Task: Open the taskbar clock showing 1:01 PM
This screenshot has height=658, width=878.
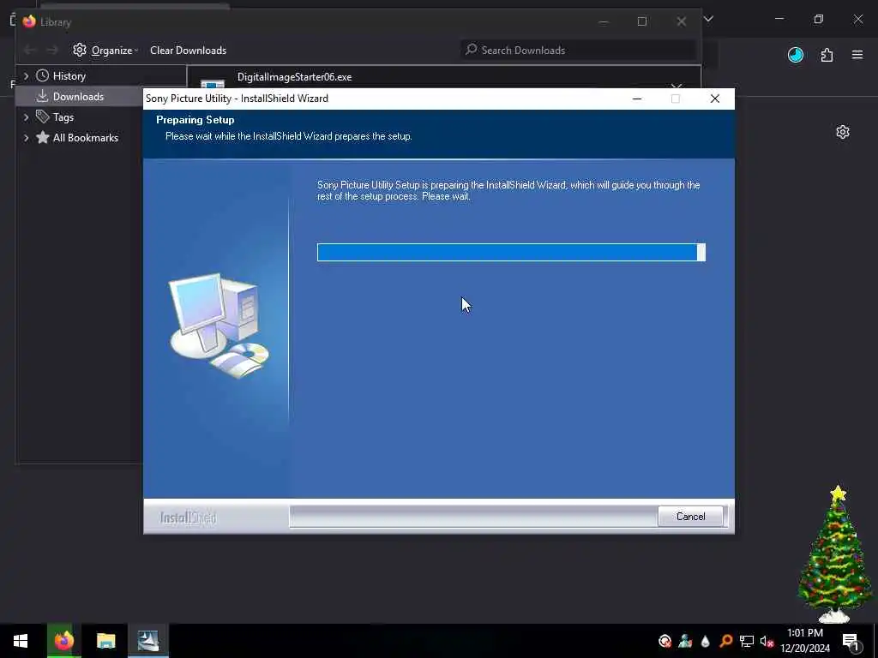Action: [805, 641]
